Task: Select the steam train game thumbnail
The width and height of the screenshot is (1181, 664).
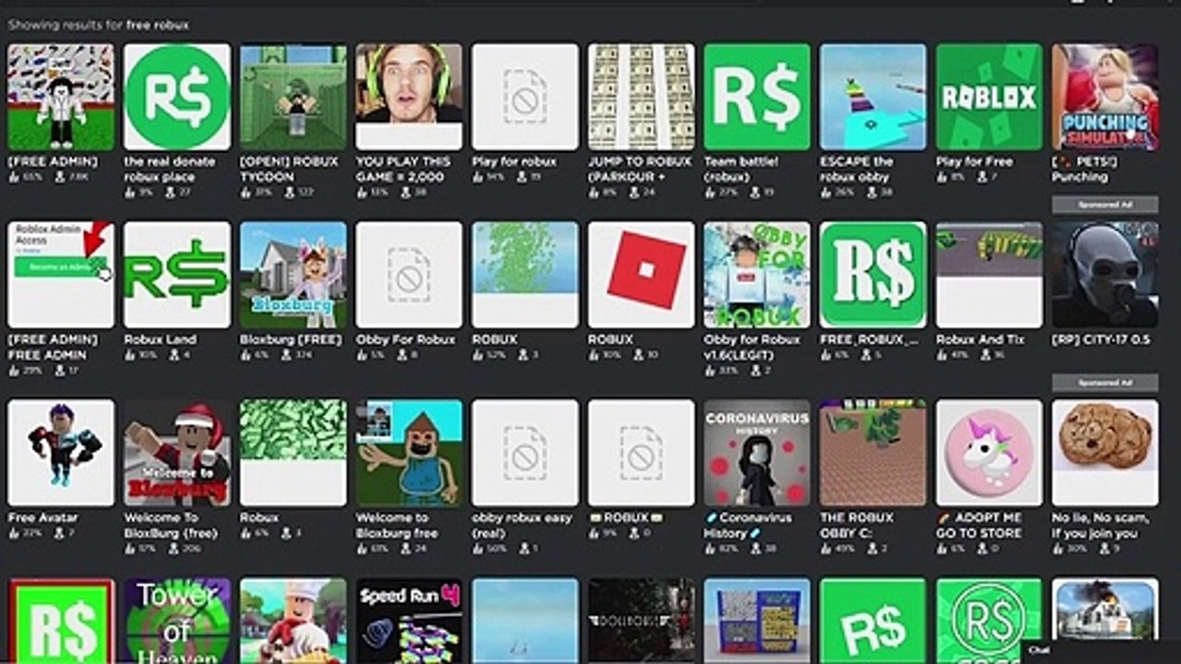Action: tap(1105, 611)
